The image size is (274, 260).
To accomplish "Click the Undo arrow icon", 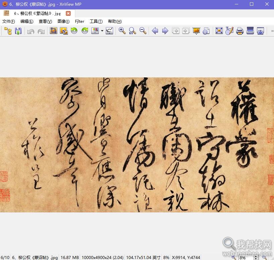I will (x=31, y=31).
